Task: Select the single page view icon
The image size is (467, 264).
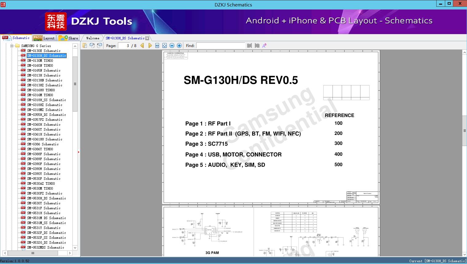Action: click(85, 45)
